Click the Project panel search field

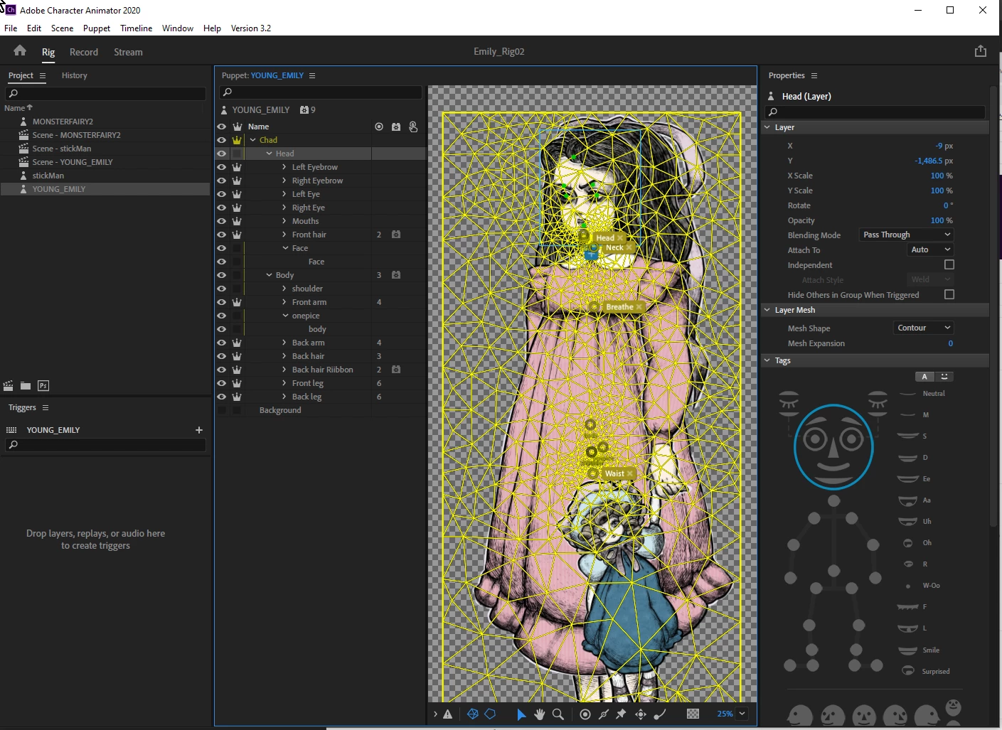point(105,93)
